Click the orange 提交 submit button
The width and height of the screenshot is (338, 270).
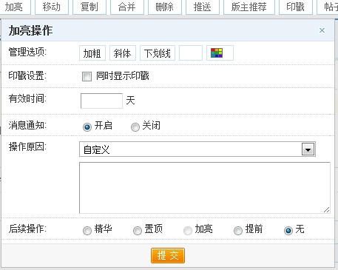point(168,256)
